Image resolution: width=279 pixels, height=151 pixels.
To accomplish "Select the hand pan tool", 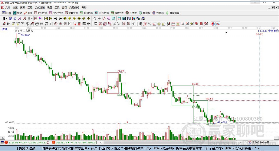I will click(94, 19).
